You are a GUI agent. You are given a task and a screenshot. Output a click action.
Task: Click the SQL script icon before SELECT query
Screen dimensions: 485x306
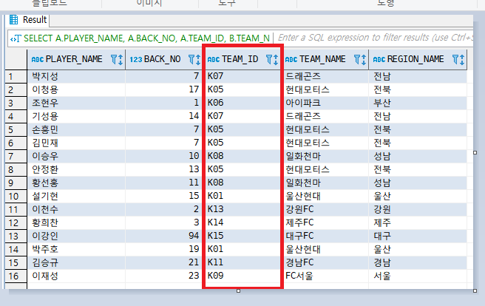pos(16,38)
